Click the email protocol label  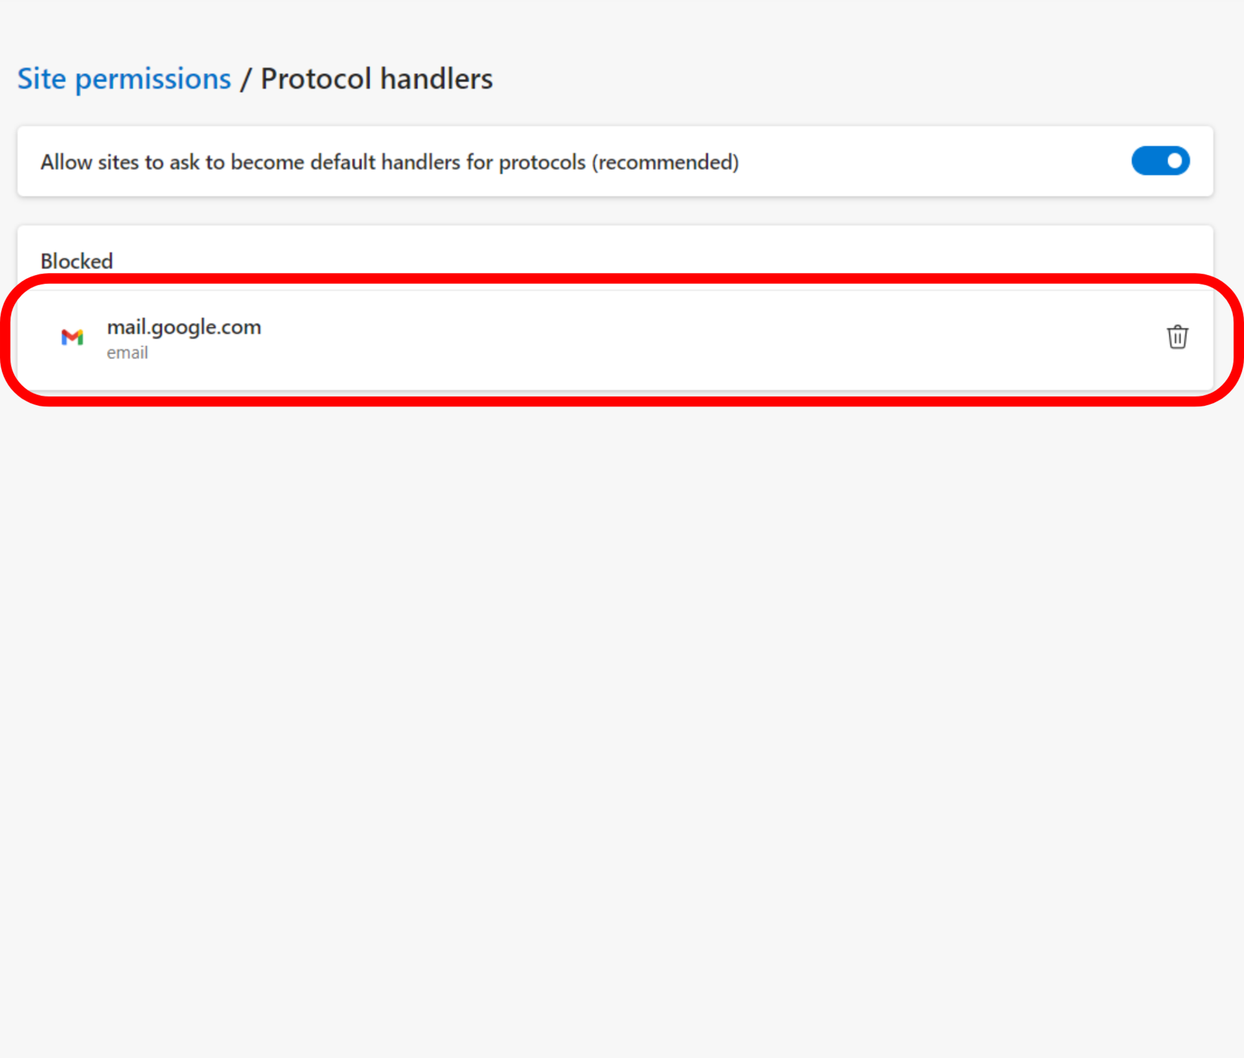pyautogui.click(x=127, y=353)
